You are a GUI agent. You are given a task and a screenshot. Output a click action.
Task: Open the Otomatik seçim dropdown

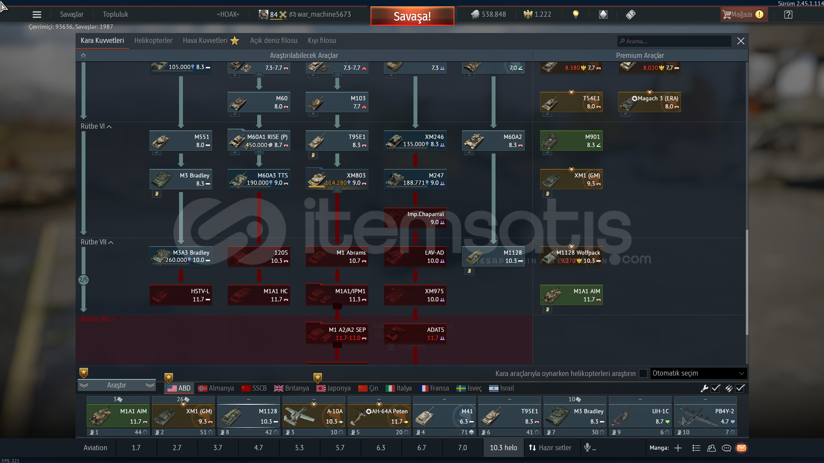coord(698,373)
